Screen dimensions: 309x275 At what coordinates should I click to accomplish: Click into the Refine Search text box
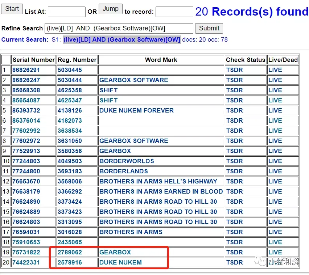[x=119, y=28]
